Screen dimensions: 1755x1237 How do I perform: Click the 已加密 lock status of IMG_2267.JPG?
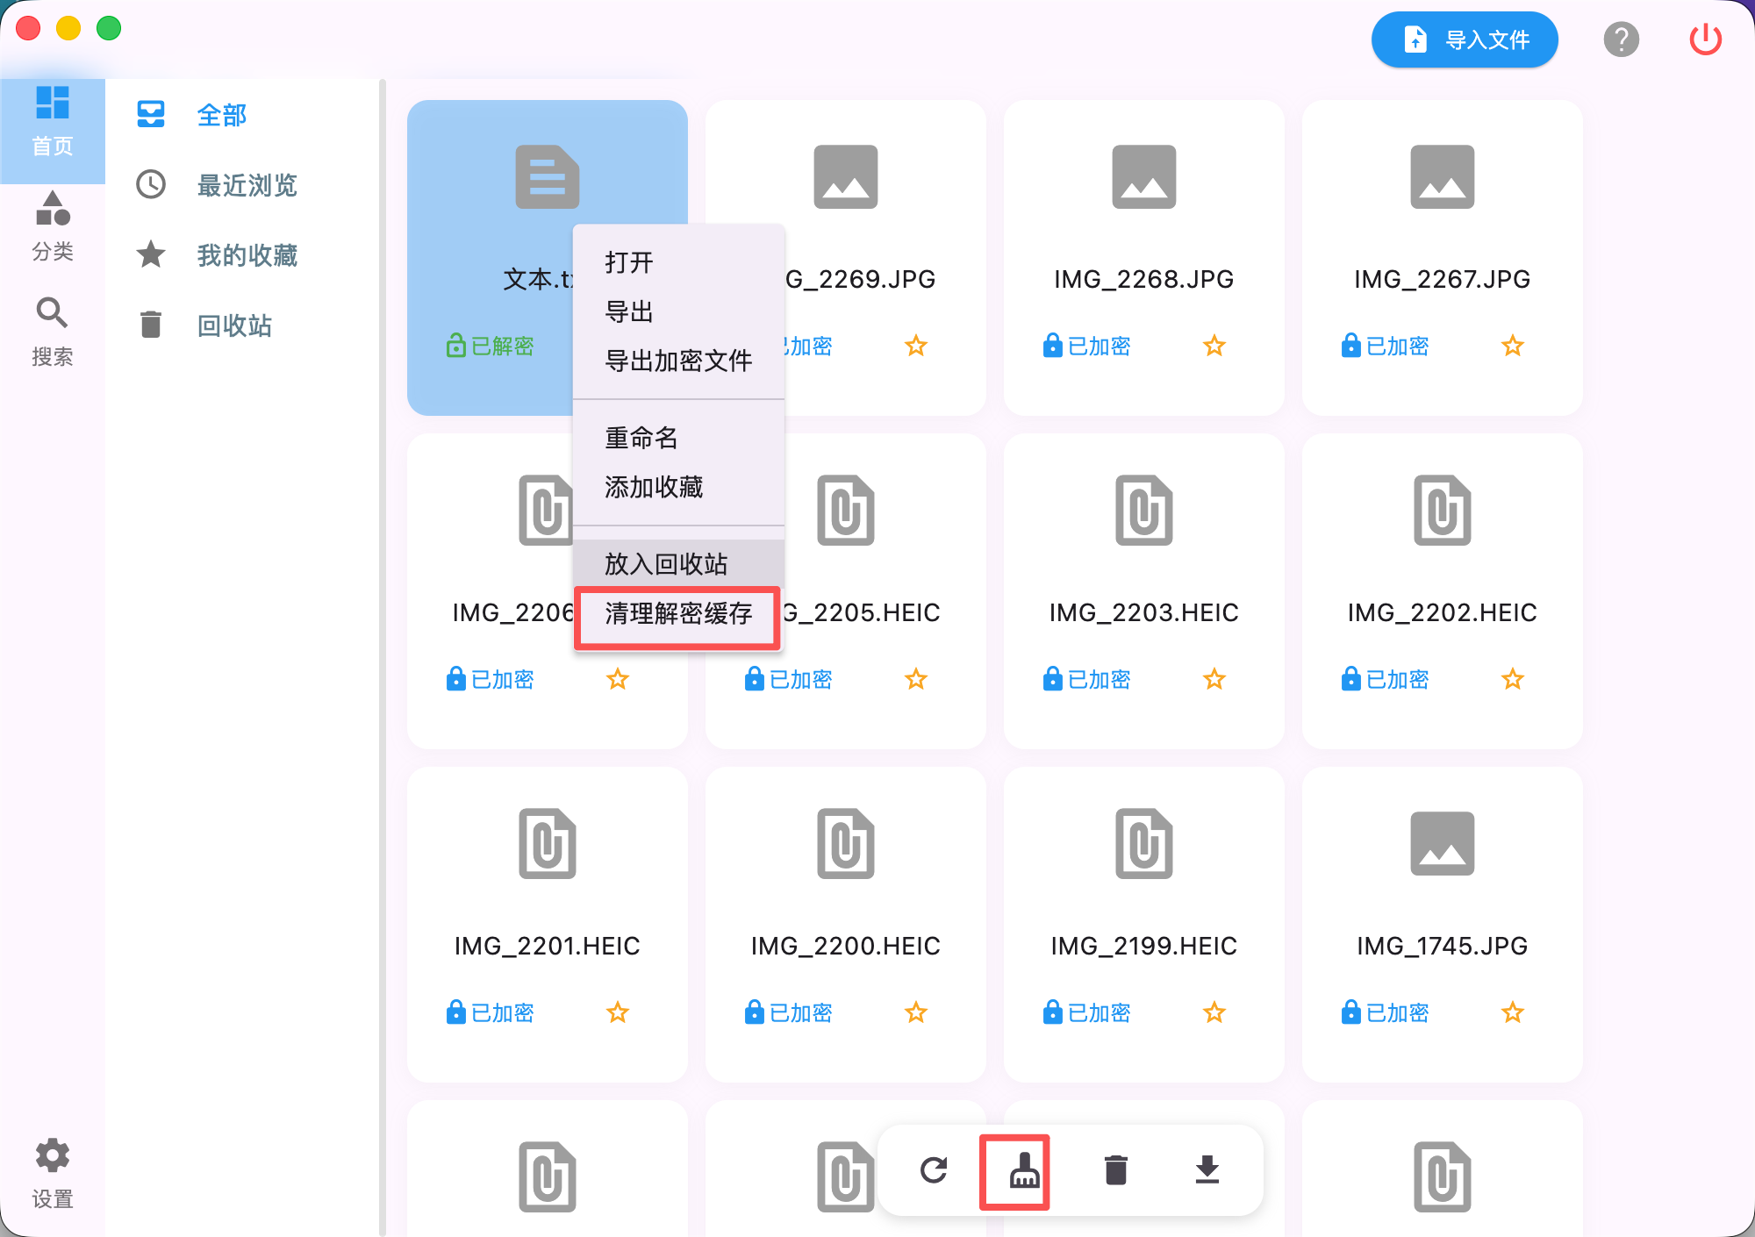(1385, 346)
